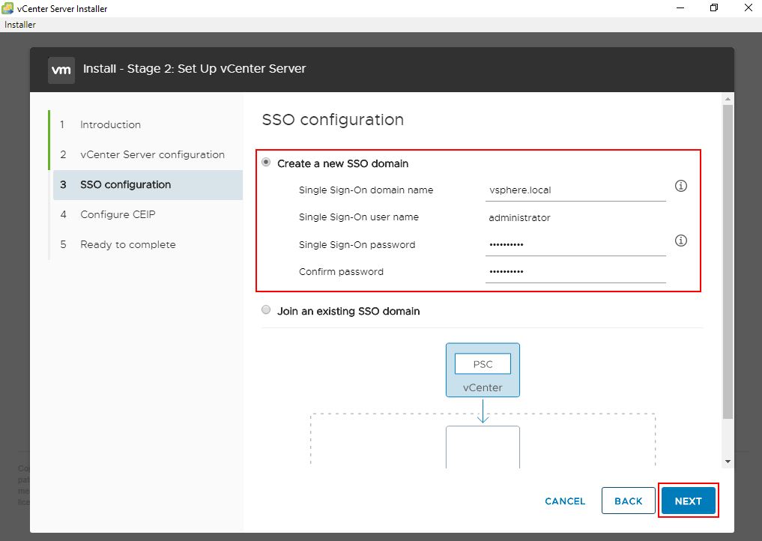Image resolution: width=762 pixels, height=541 pixels.
Task: Restore down the installer window
Action: coord(714,7)
